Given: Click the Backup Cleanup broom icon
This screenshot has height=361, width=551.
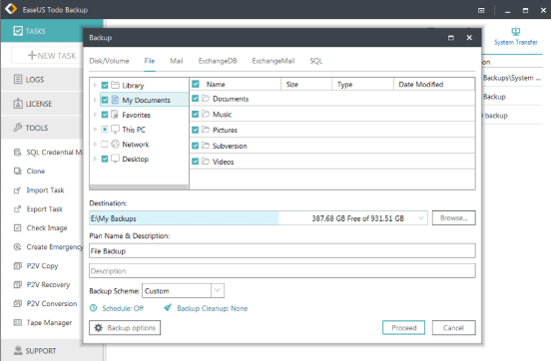Looking at the screenshot, I should [x=168, y=307].
